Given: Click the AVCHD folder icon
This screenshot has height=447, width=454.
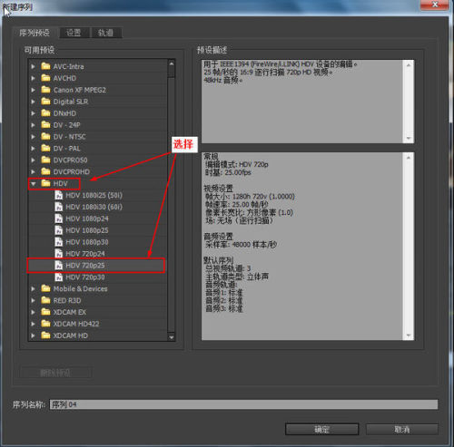Looking at the screenshot, I should (45, 78).
